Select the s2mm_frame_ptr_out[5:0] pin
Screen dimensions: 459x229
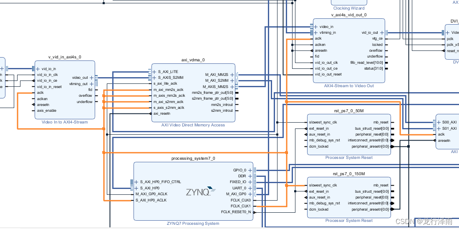tap(212, 98)
